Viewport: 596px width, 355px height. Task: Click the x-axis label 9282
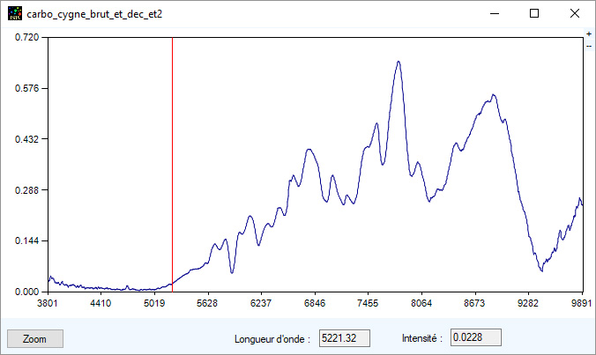528,303
